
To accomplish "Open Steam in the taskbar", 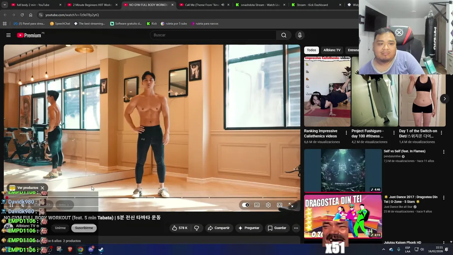I will (101, 249).
